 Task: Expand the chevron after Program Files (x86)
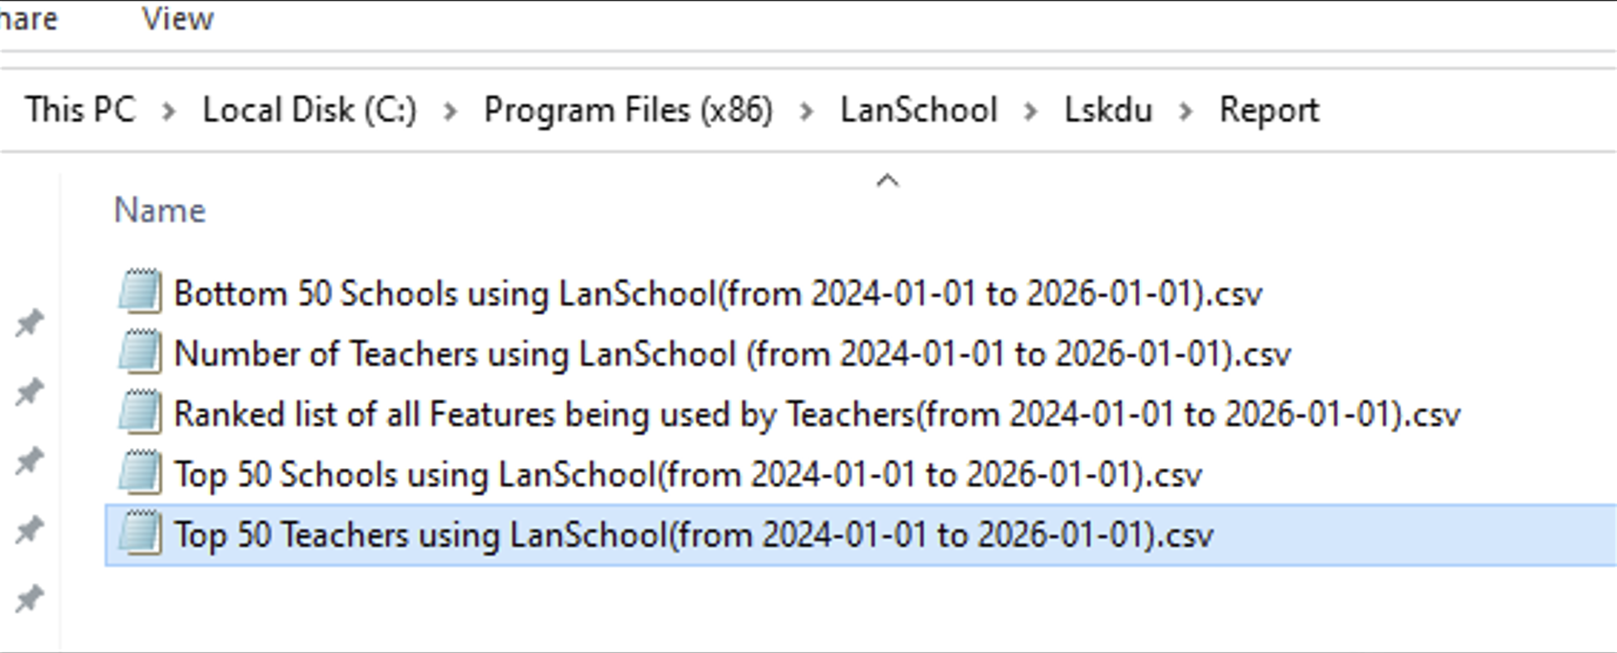[x=806, y=111]
